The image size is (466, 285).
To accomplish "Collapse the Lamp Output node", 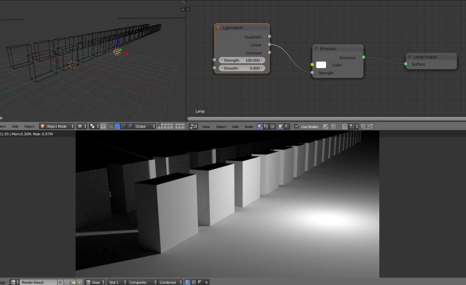I will (x=409, y=56).
